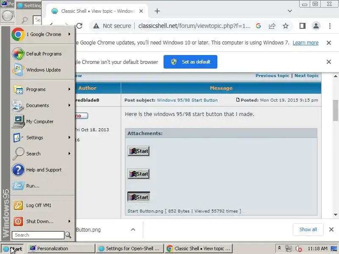Click the share page icon in Chrome
Viewport: 339px width, 254px height.
coord(272,26)
